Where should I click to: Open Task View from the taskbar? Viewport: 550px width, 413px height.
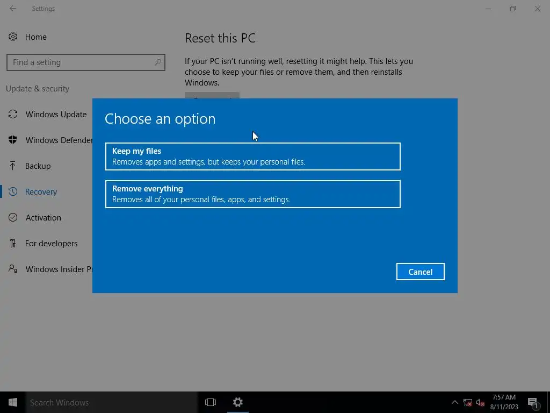211,402
